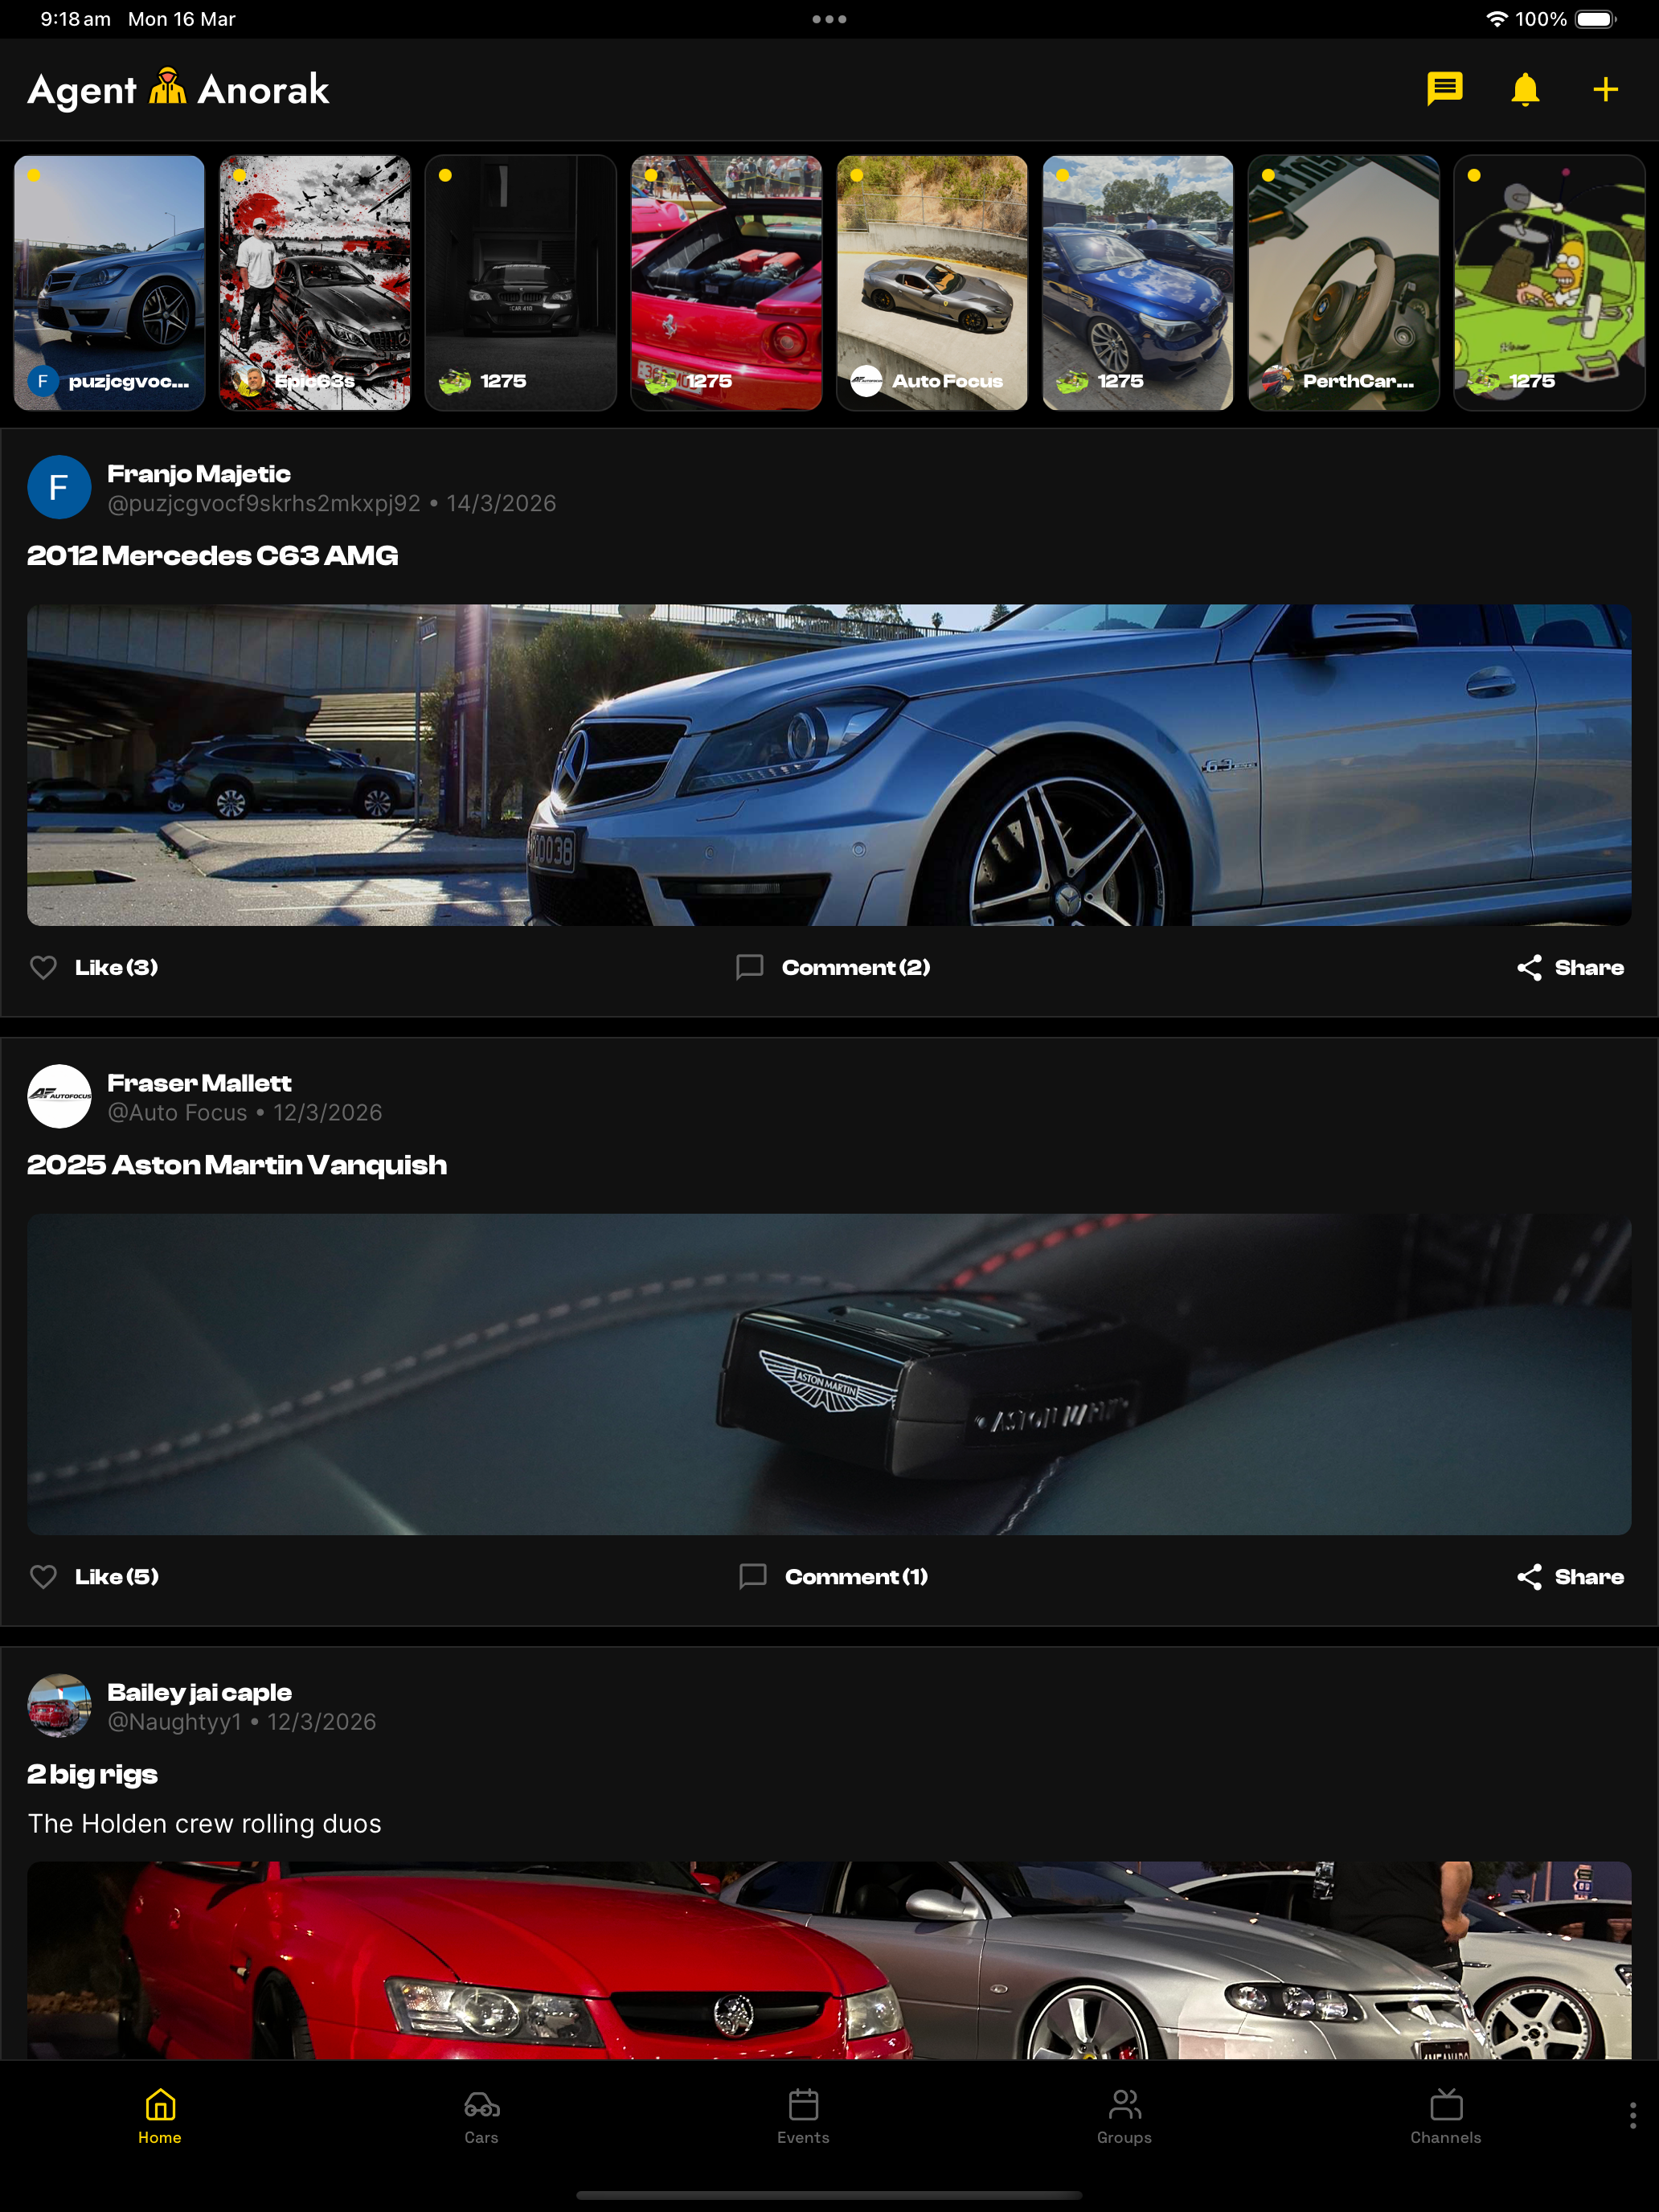Share the 2025 Aston Martin Vanquish post
The image size is (1659, 2212).
pos(1570,1576)
